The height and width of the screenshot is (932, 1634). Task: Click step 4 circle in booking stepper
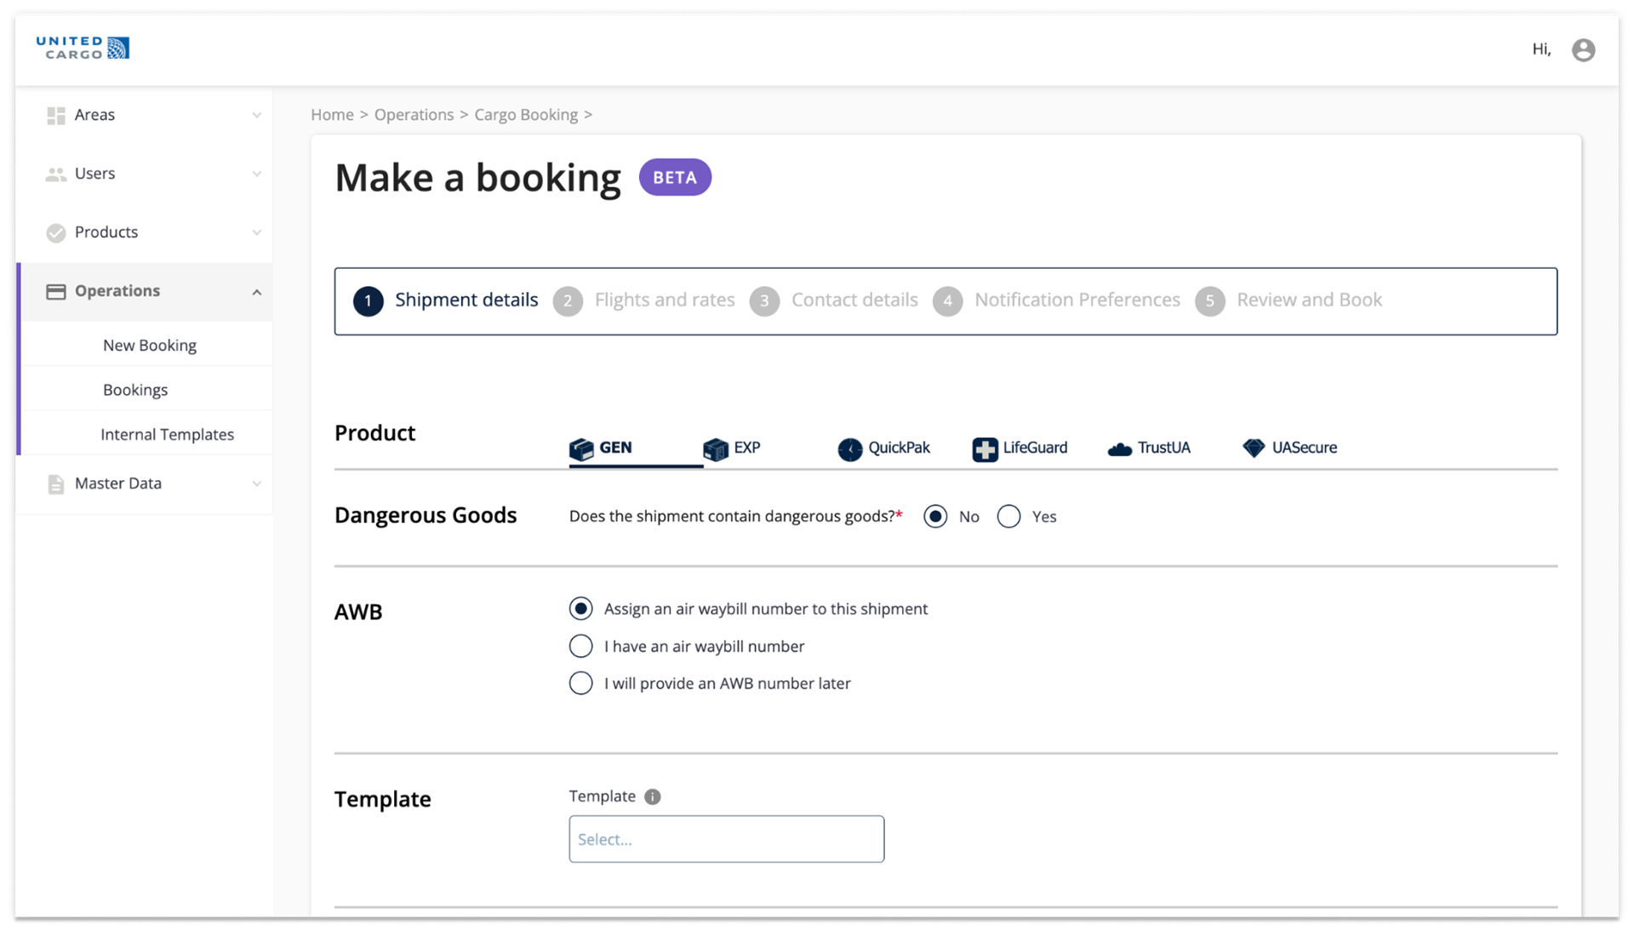(x=947, y=301)
